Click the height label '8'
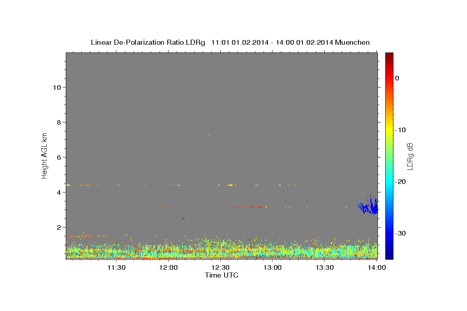 coord(58,122)
